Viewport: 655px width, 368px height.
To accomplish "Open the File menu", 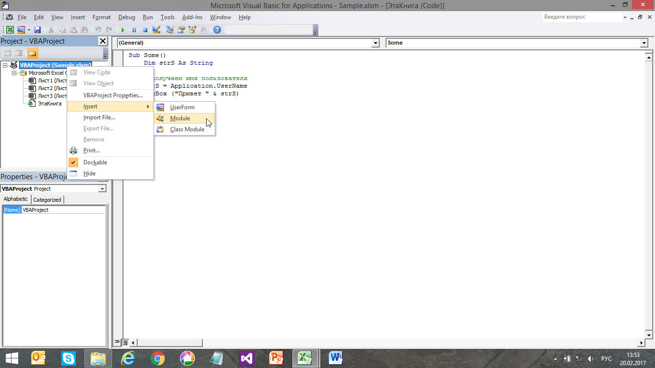I will (22, 17).
